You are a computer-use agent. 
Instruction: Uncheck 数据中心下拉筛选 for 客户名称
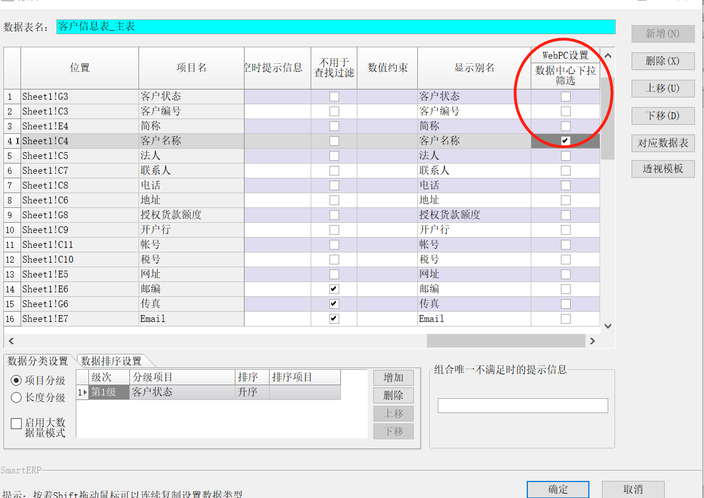[565, 141]
